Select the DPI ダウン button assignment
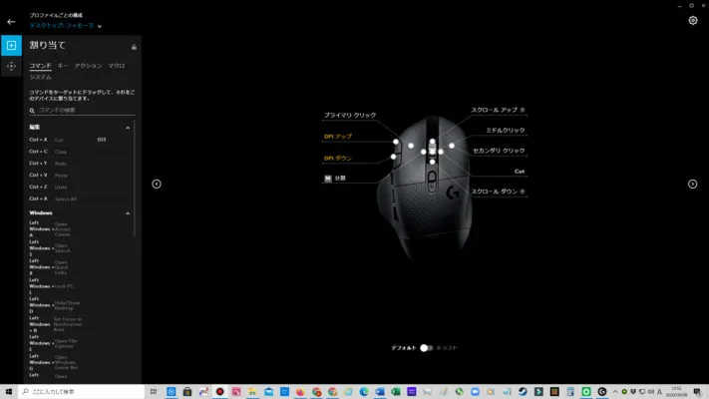The width and height of the screenshot is (709, 399). point(337,158)
